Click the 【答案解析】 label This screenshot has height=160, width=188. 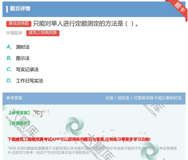[x=20, y=123]
